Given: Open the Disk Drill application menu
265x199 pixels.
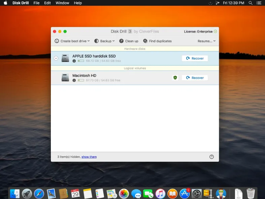Looking at the screenshot, I should [21, 3].
